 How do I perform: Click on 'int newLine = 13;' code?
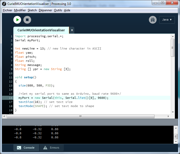pyautogui.click(x=30, y=49)
